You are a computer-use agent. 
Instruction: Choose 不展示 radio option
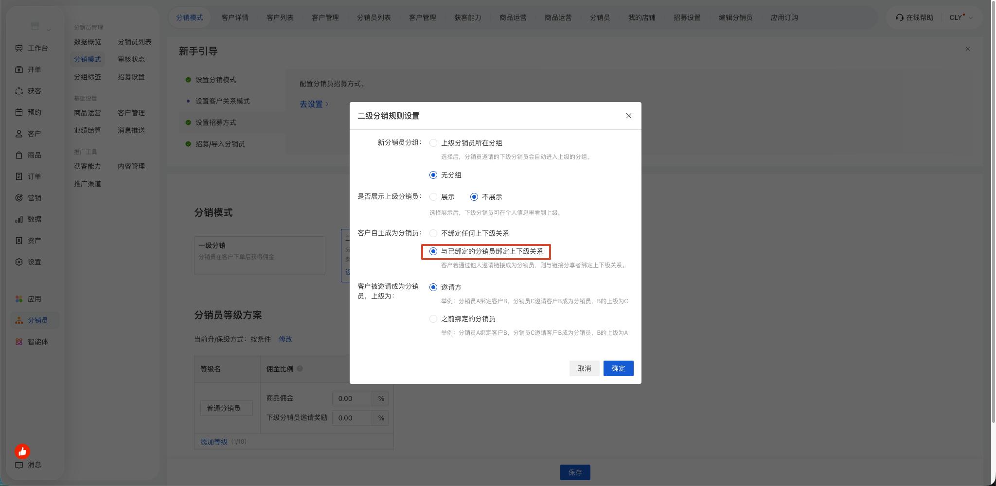tap(474, 197)
